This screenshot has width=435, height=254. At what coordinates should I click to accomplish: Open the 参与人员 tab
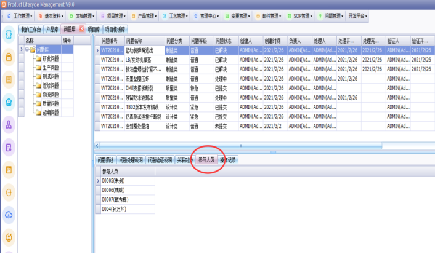(x=206, y=160)
